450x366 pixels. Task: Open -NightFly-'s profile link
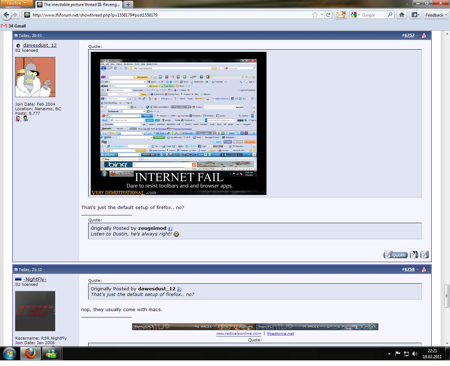[35, 279]
